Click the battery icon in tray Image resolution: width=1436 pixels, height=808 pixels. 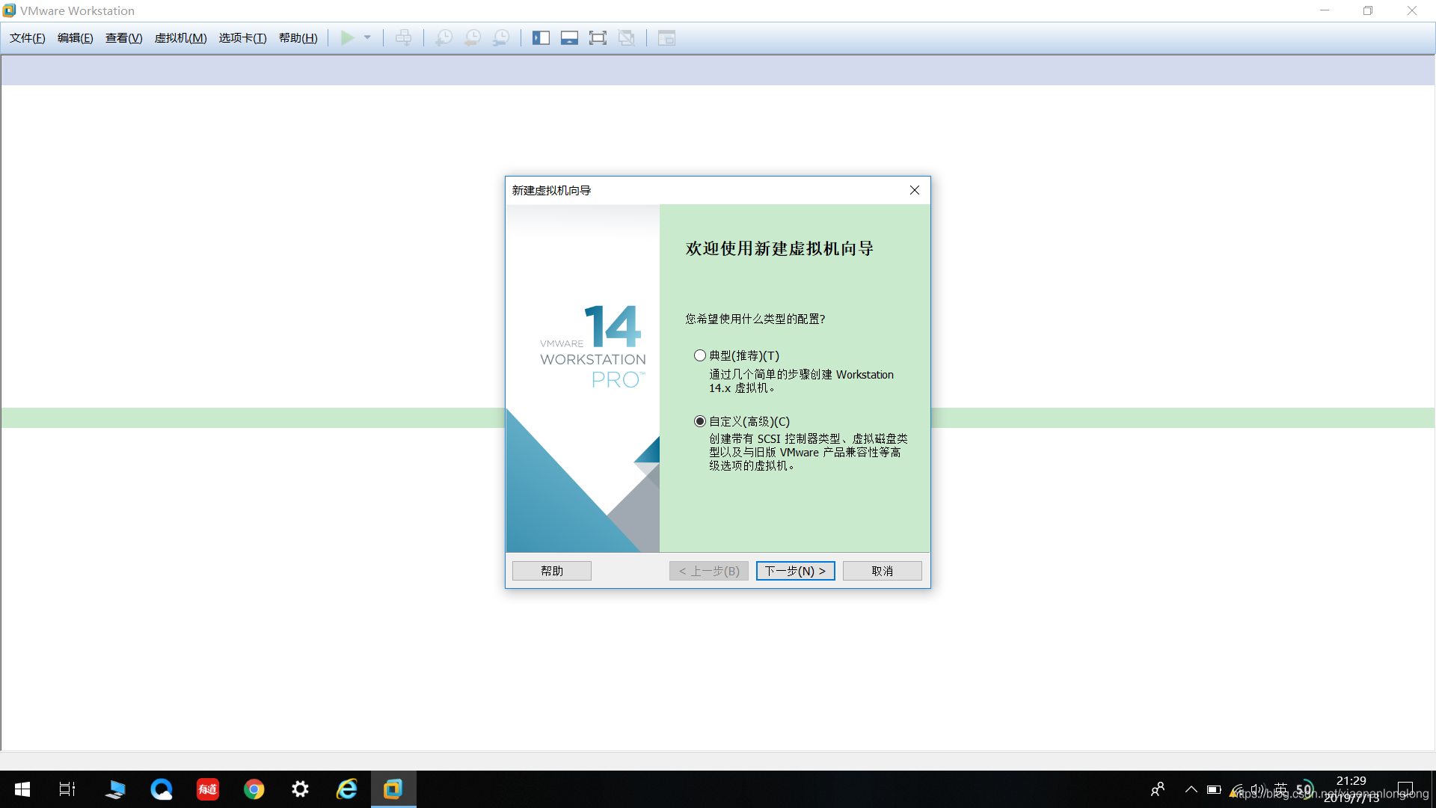tap(1214, 789)
